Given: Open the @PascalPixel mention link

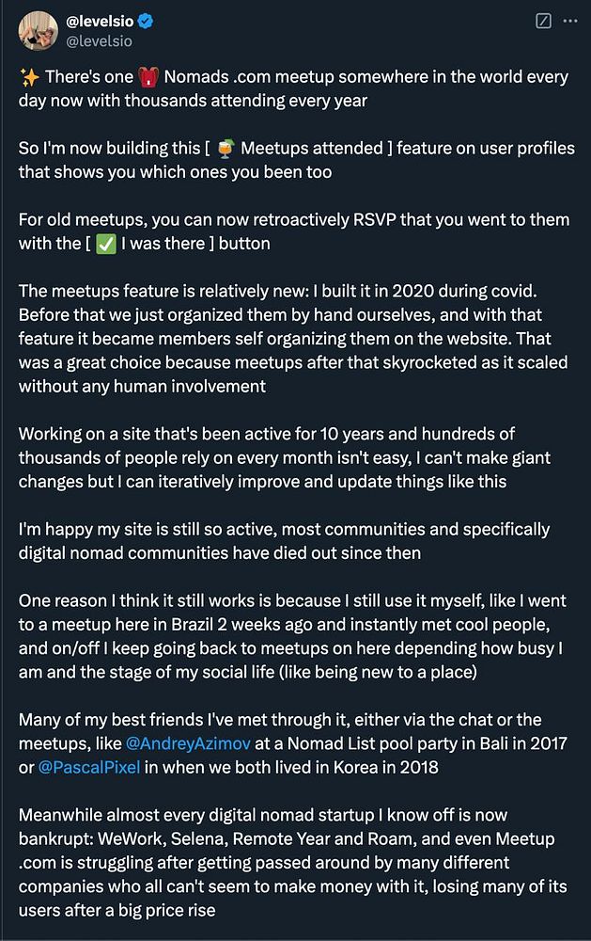Looking at the screenshot, I should pyautogui.click(x=88, y=768).
